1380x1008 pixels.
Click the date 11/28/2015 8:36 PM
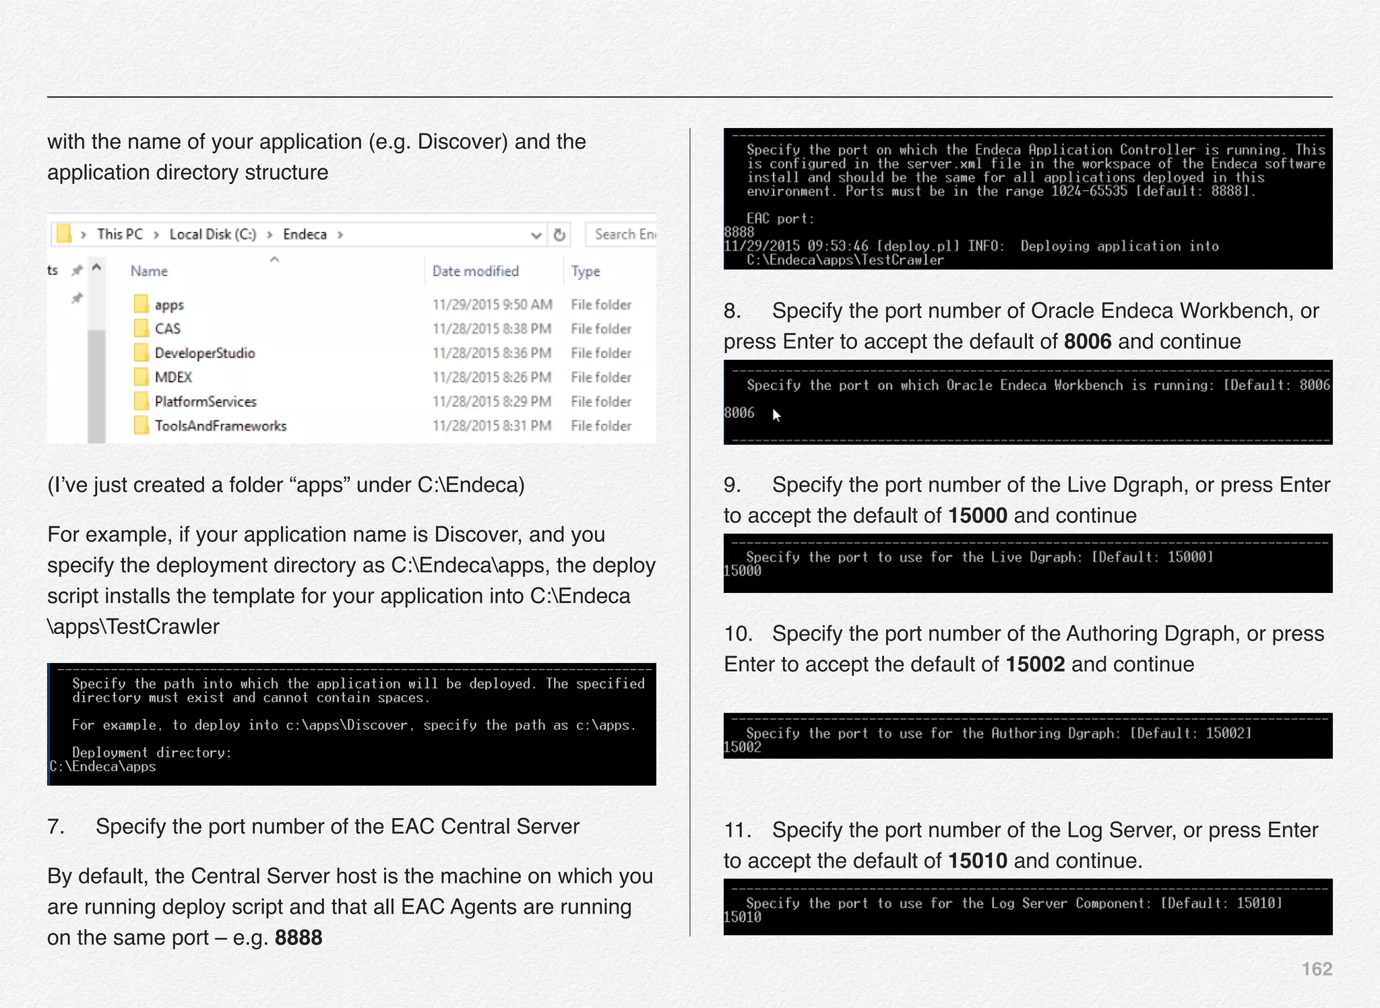pyautogui.click(x=492, y=353)
